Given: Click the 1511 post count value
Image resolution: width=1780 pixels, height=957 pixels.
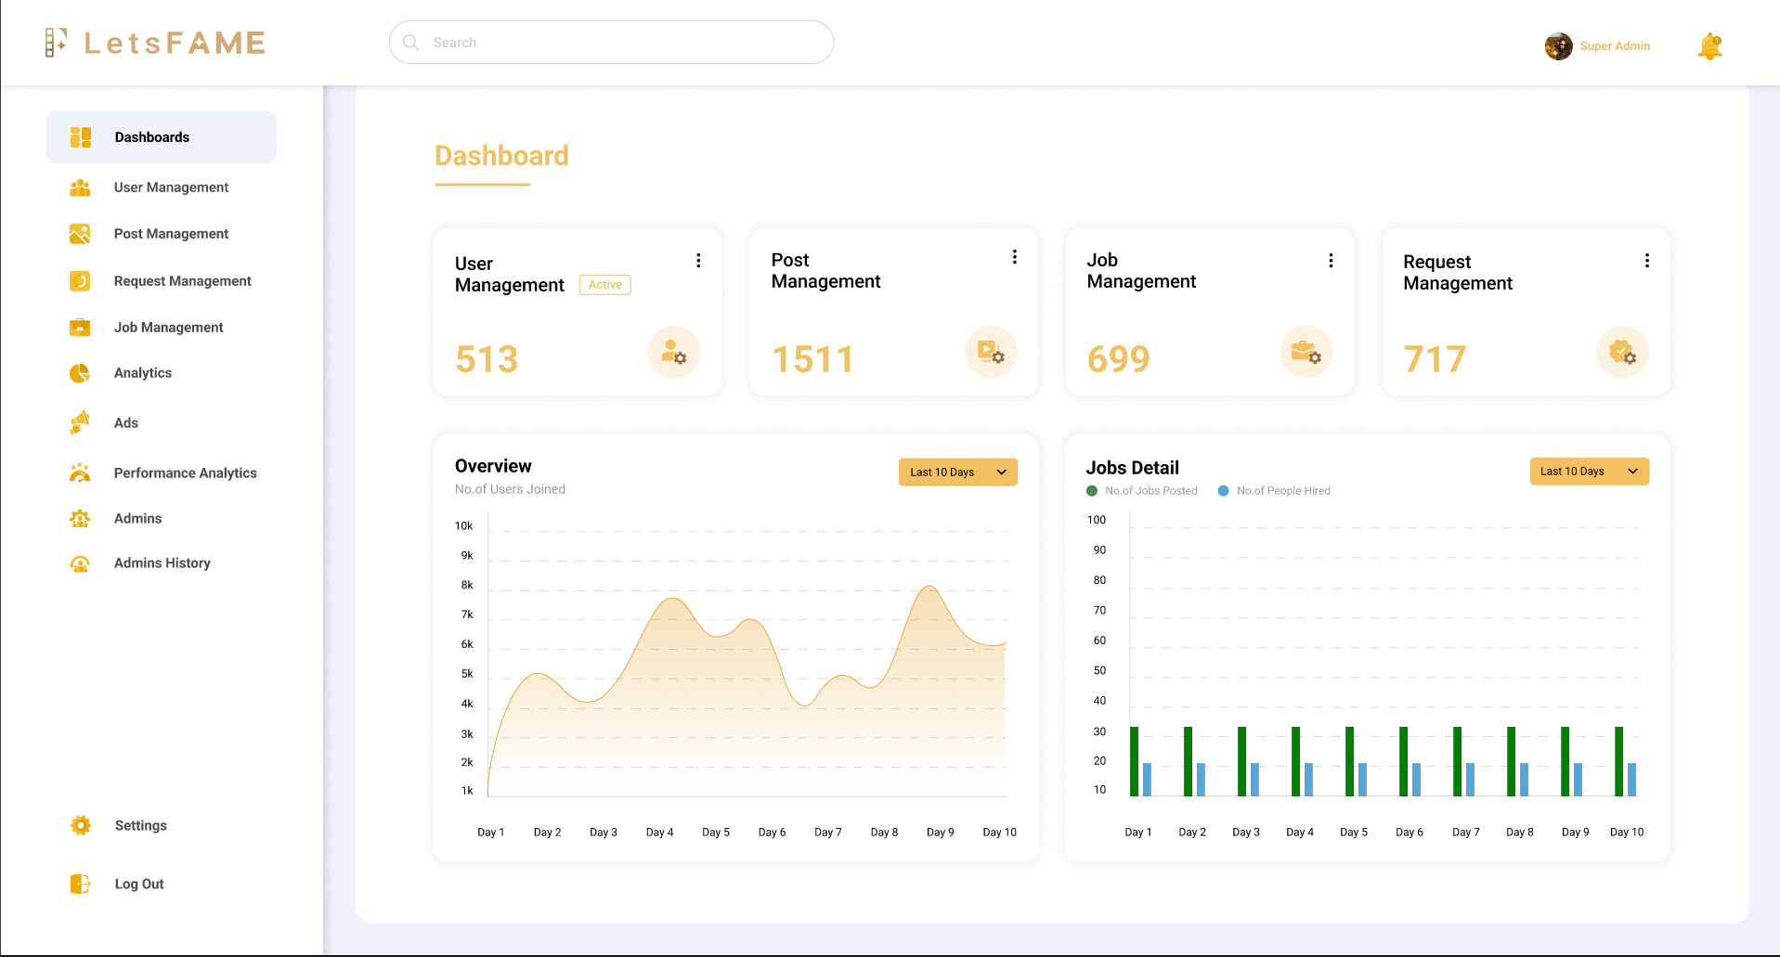Looking at the screenshot, I should click(812, 359).
